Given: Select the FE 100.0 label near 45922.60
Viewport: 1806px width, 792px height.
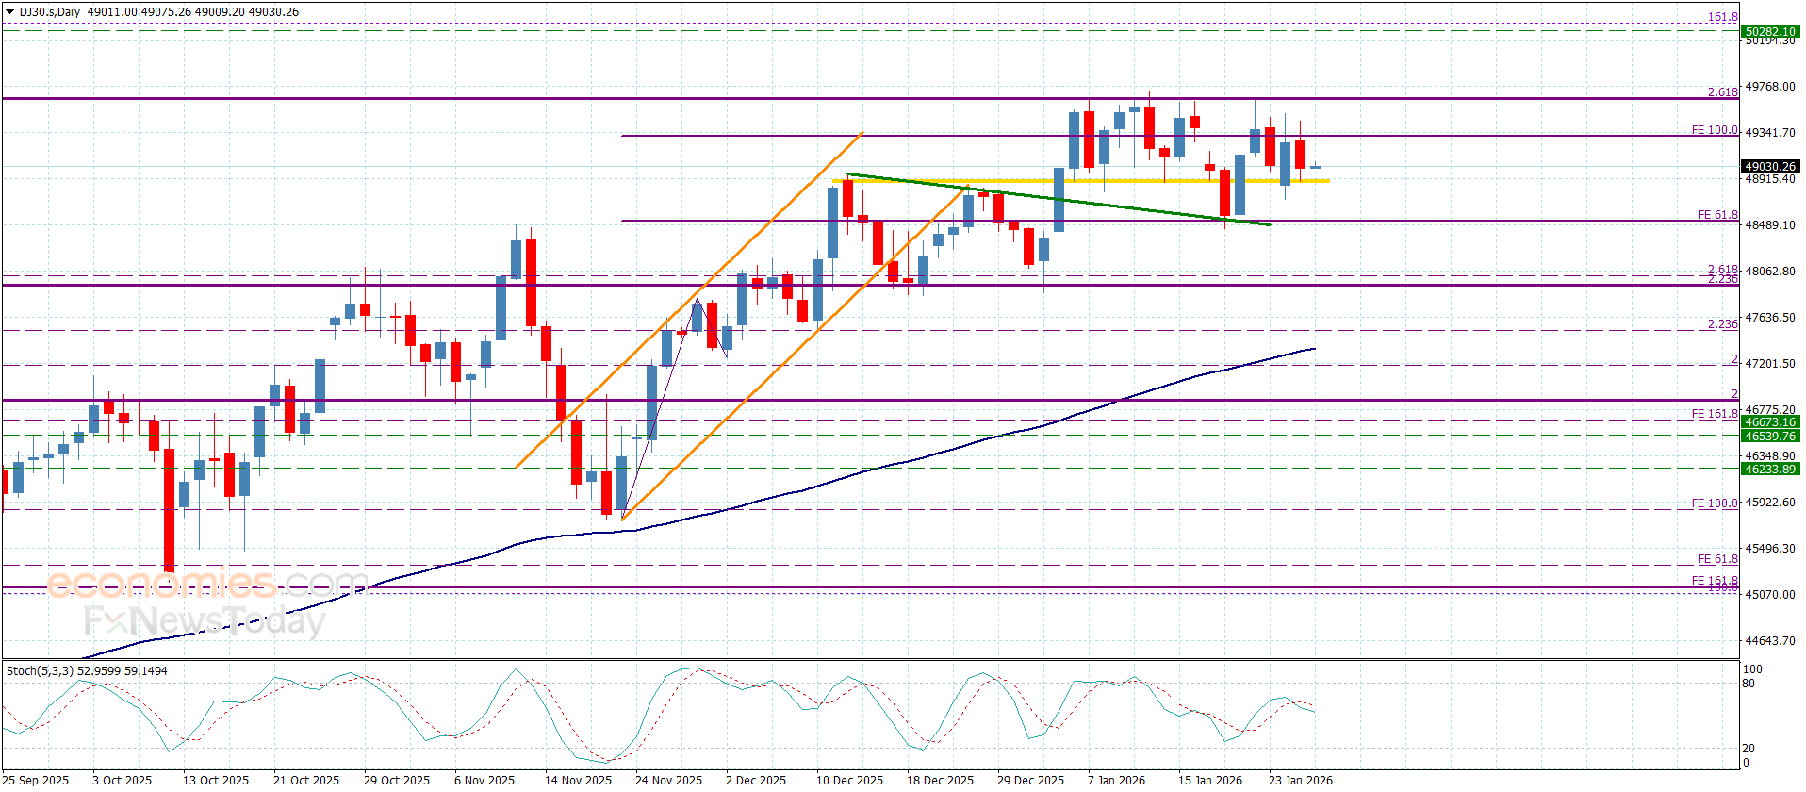Looking at the screenshot, I should tap(1715, 503).
